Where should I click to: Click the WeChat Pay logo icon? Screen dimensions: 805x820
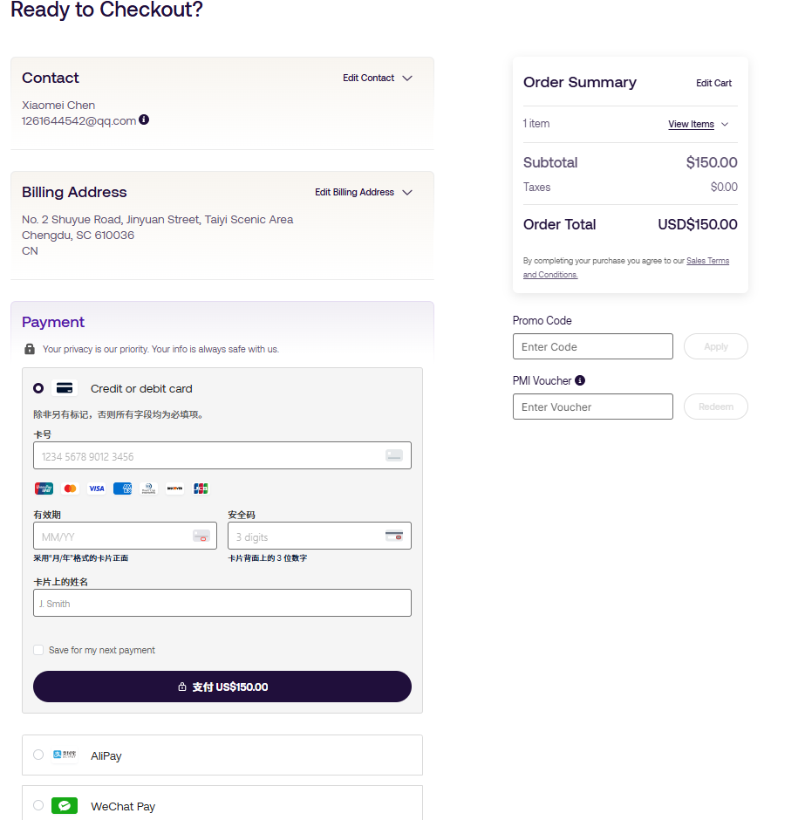(x=65, y=806)
